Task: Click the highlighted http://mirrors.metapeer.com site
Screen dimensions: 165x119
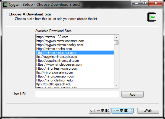Action: point(75,53)
